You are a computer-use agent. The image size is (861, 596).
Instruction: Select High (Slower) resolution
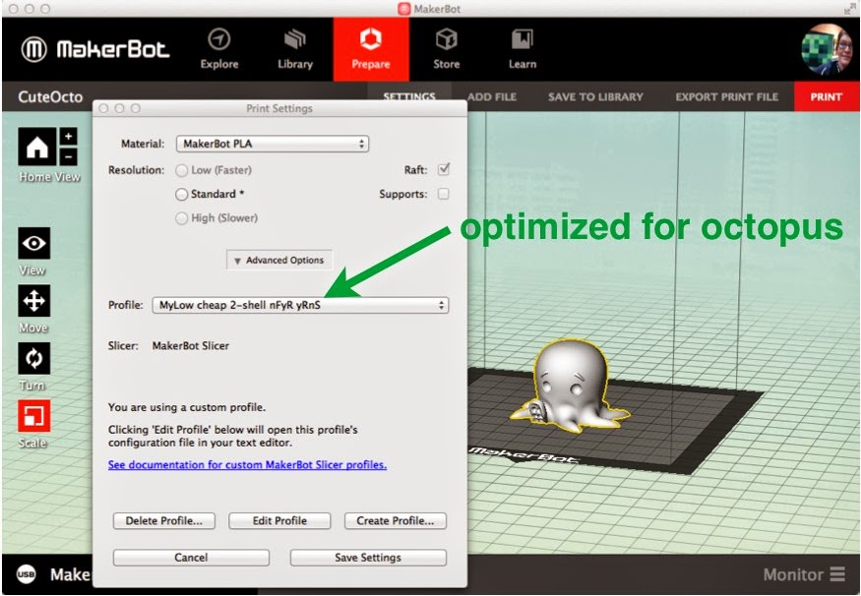coord(182,218)
